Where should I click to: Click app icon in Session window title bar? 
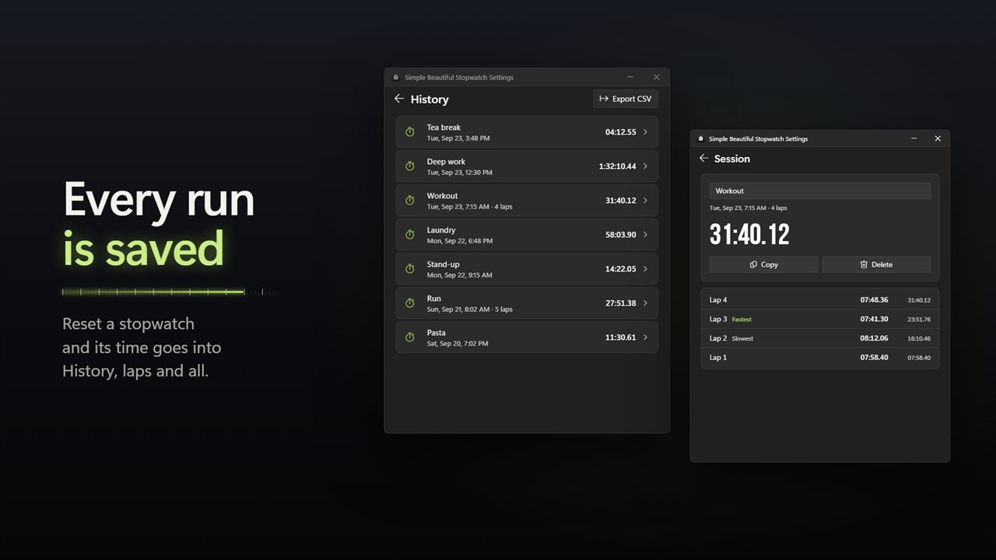point(700,138)
